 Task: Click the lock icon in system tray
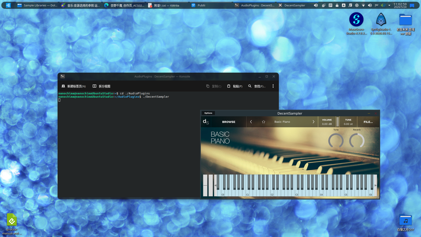coord(337,5)
